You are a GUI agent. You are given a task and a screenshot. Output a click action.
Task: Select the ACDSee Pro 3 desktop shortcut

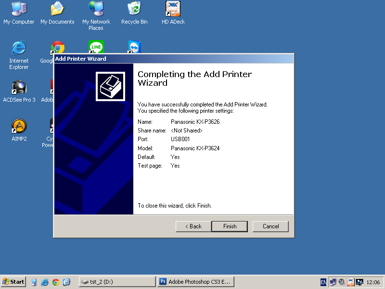[x=19, y=91]
